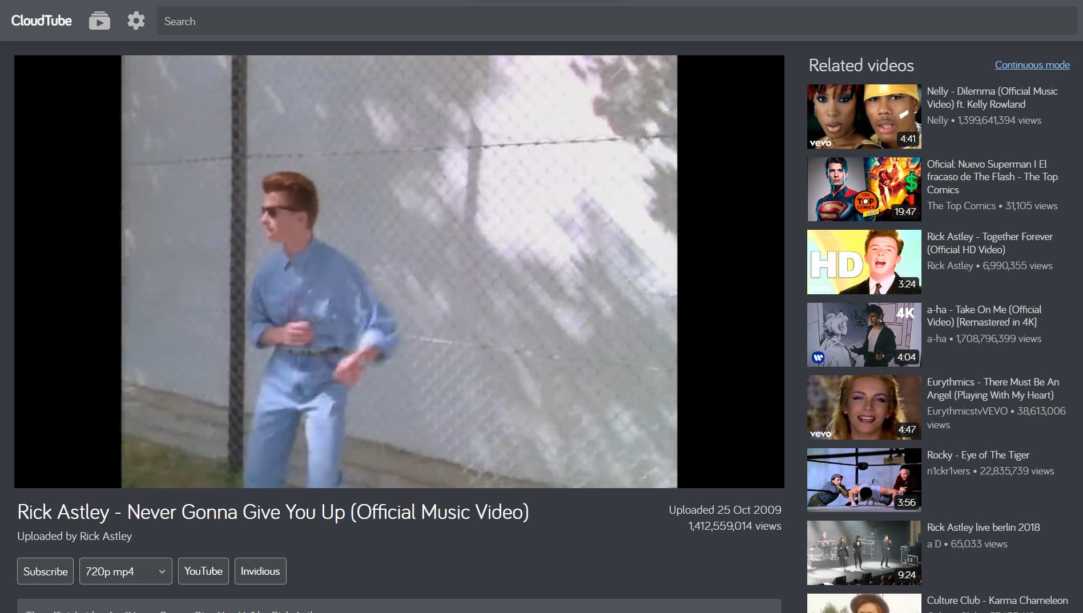Click the Subscribe button

45,571
